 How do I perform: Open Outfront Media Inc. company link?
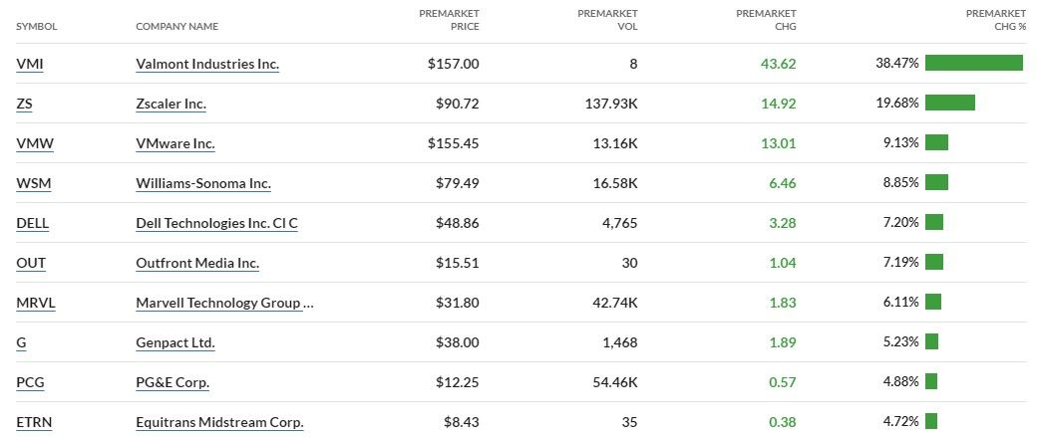point(196,263)
